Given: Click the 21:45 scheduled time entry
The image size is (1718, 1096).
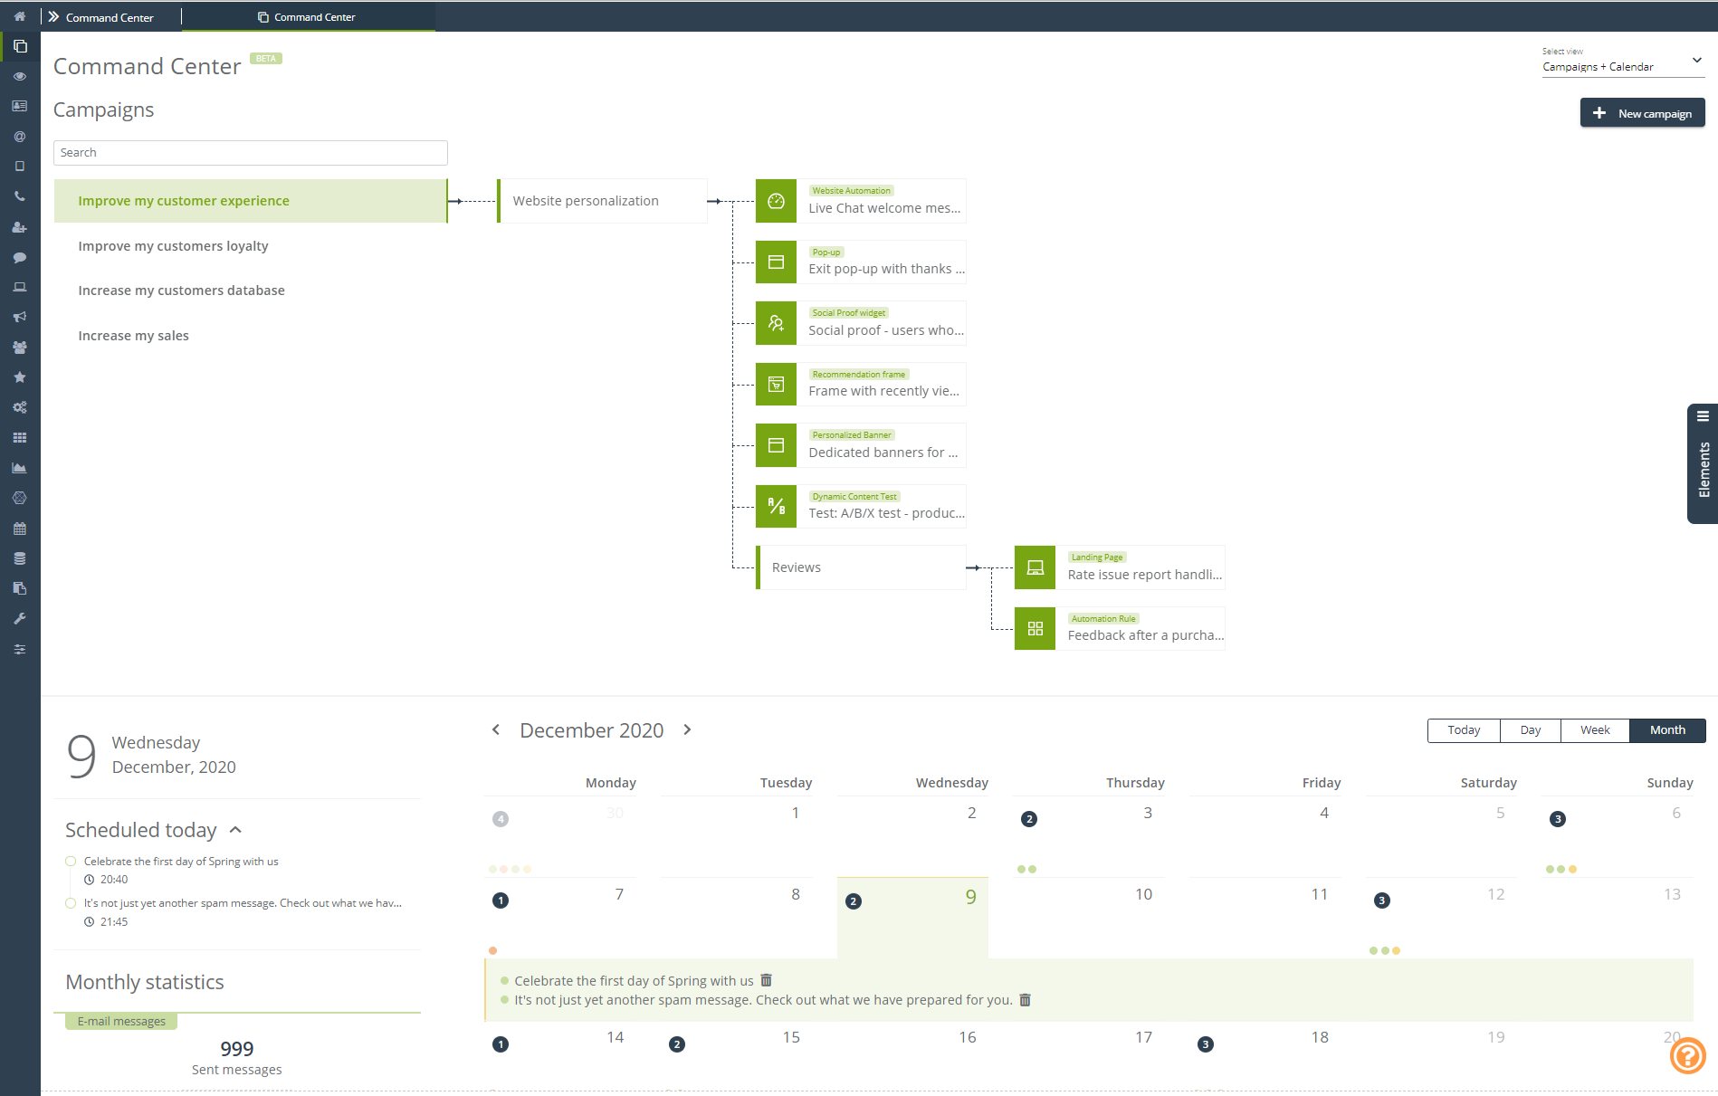Looking at the screenshot, I should click(x=114, y=922).
